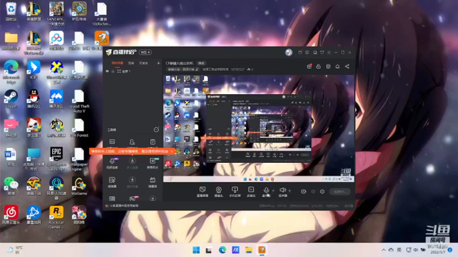Open the 视频连麦 toolbox tool
Screen dimensions: 458x257
(x=112, y=163)
